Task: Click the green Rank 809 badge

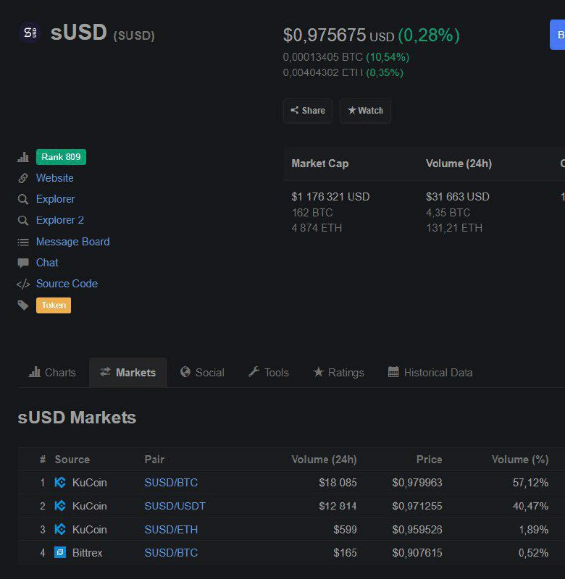Action: pyautogui.click(x=61, y=157)
